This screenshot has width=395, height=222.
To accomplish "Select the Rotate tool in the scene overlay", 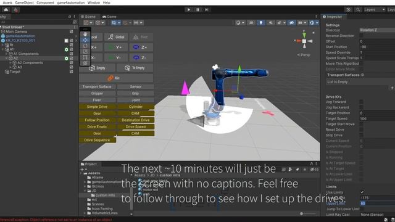I will pyautogui.click(x=85, y=46).
